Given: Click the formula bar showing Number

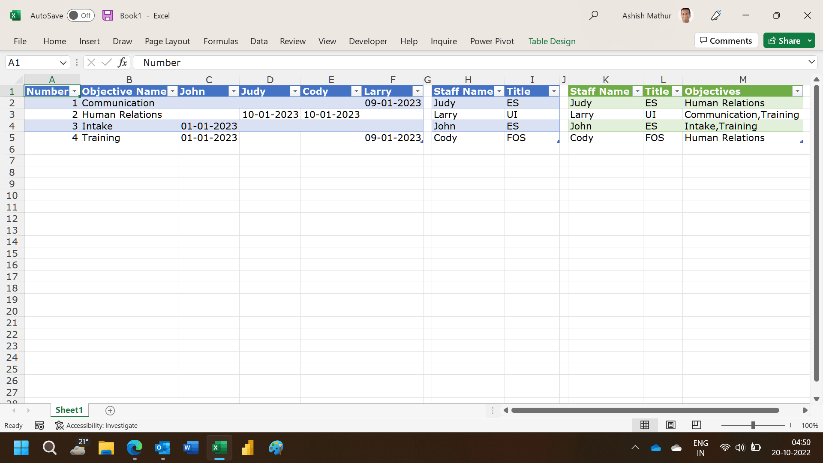Looking at the screenshot, I should point(469,63).
